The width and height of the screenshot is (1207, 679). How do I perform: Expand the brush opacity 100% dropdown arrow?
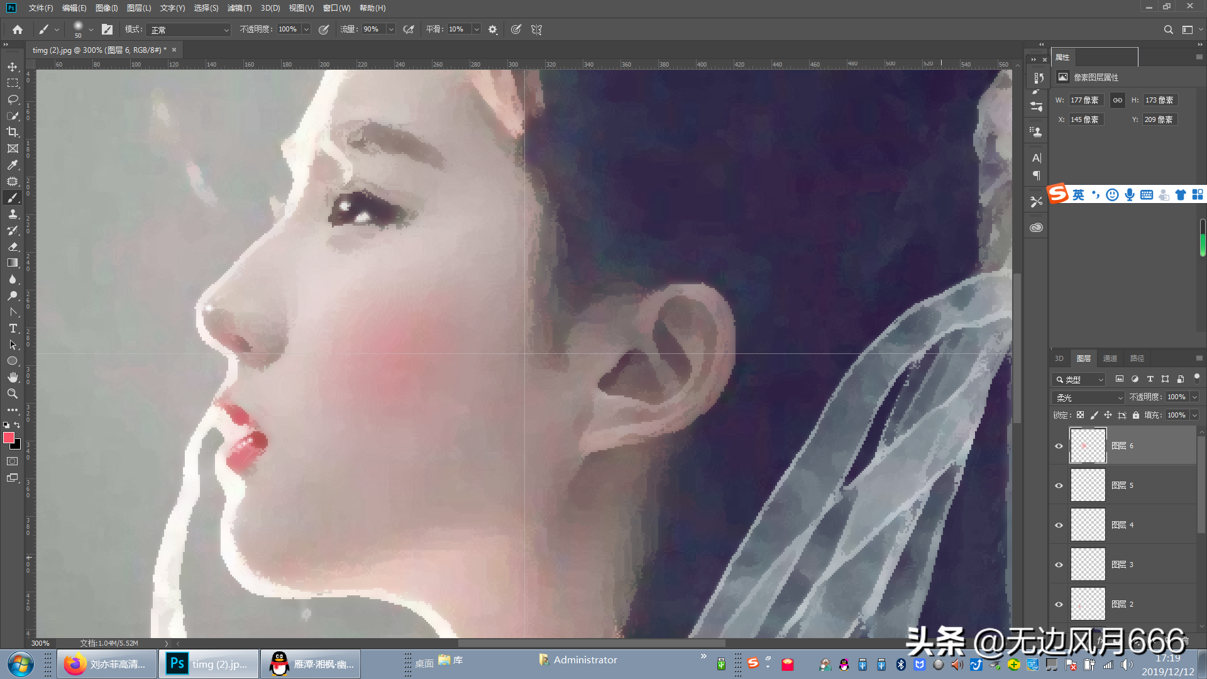click(306, 30)
